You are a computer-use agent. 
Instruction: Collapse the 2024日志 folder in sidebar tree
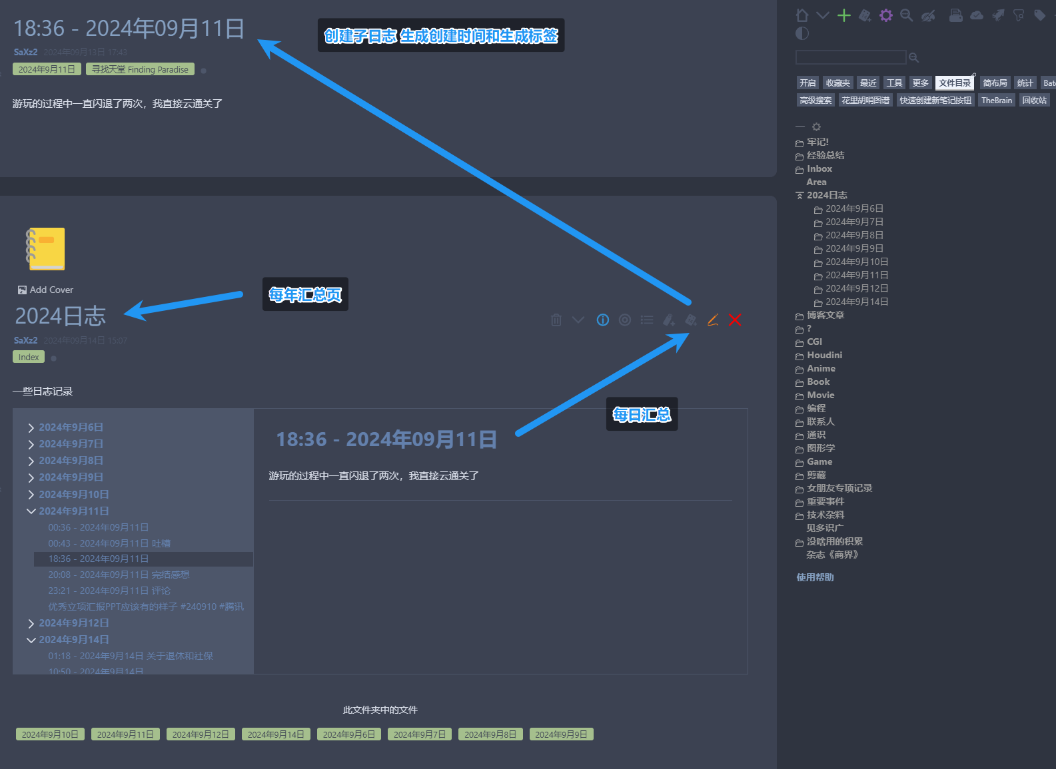click(799, 196)
